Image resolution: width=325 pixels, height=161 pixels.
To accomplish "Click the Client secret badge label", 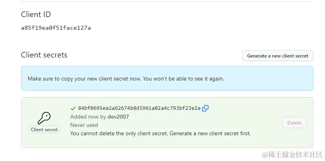I will (x=44, y=130).
